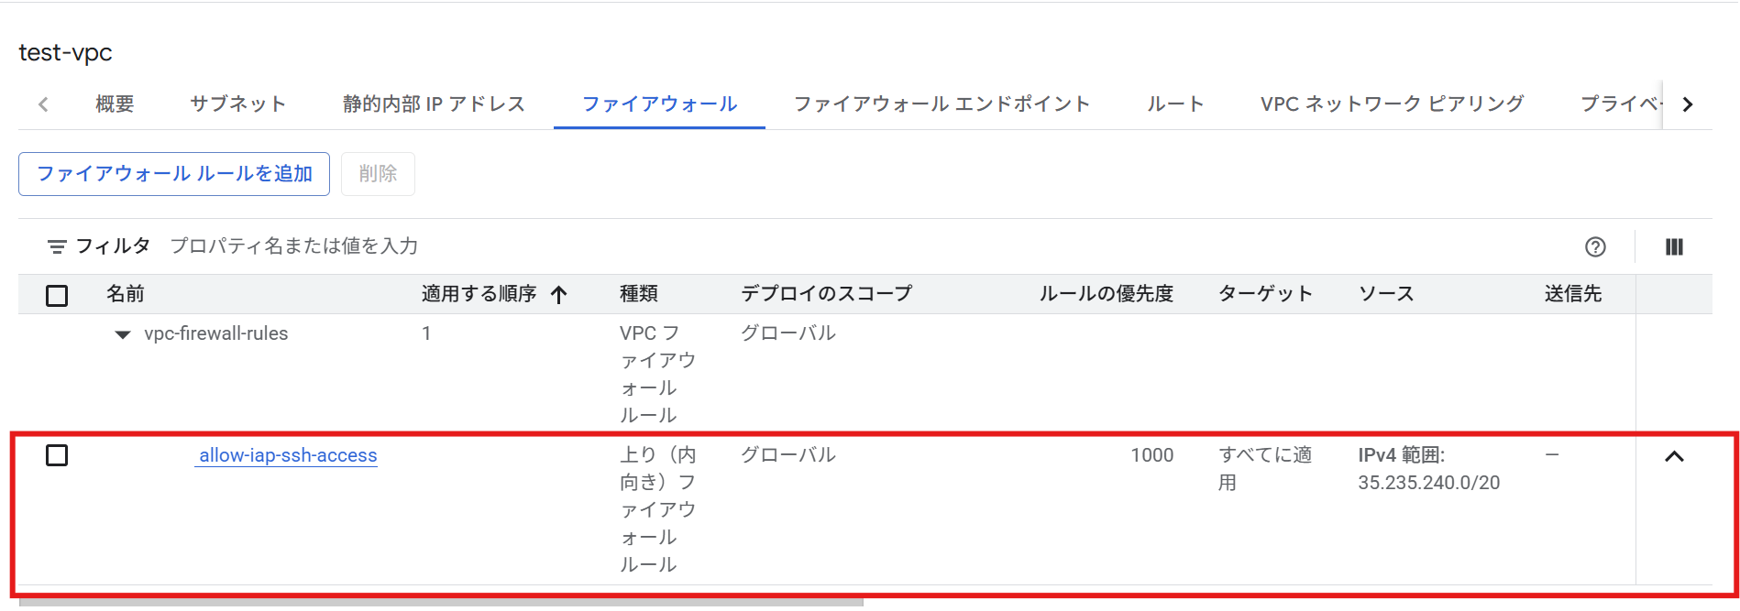Image resolution: width=1740 pixels, height=611 pixels.
Task: Go to 静的内部 IP アドレス tab
Action: 434,104
